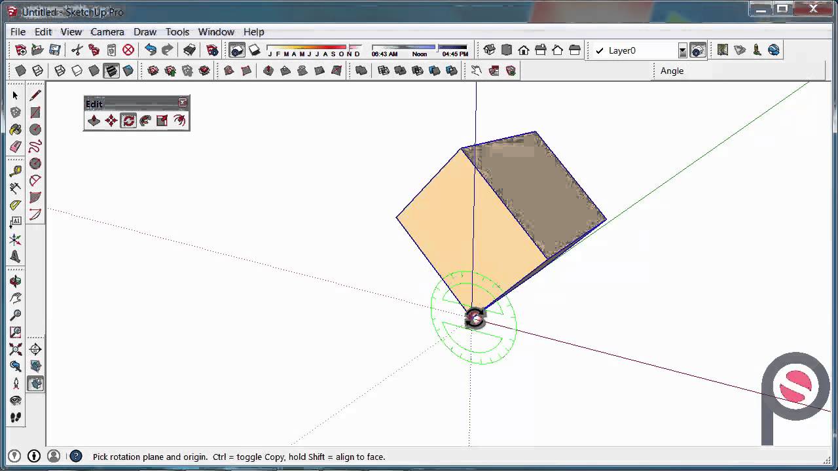The image size is (838, 471).
Task: Open the Tools menu
Action: 177,31
